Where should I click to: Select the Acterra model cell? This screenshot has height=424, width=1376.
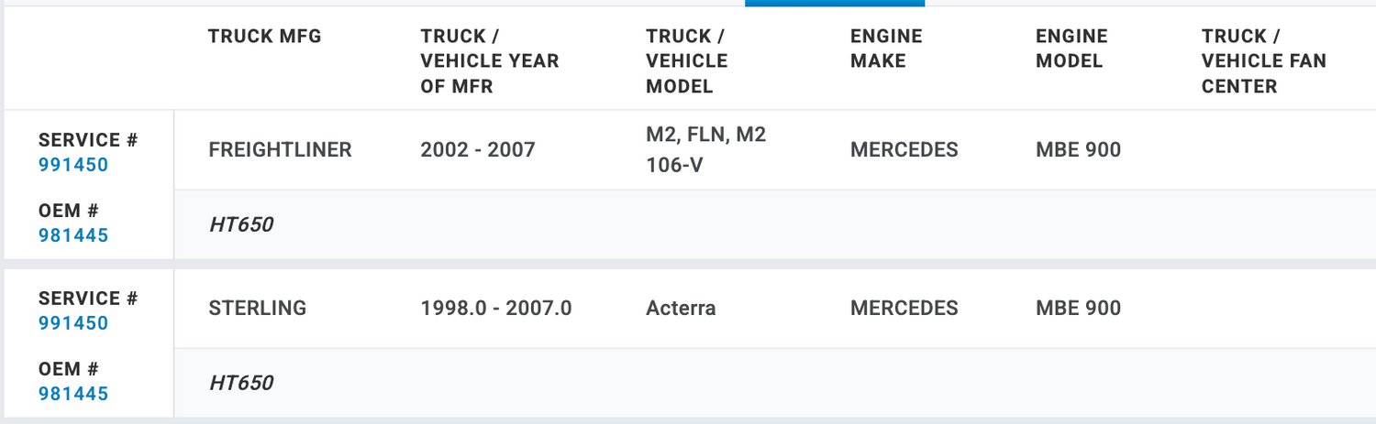coord(681,309)
